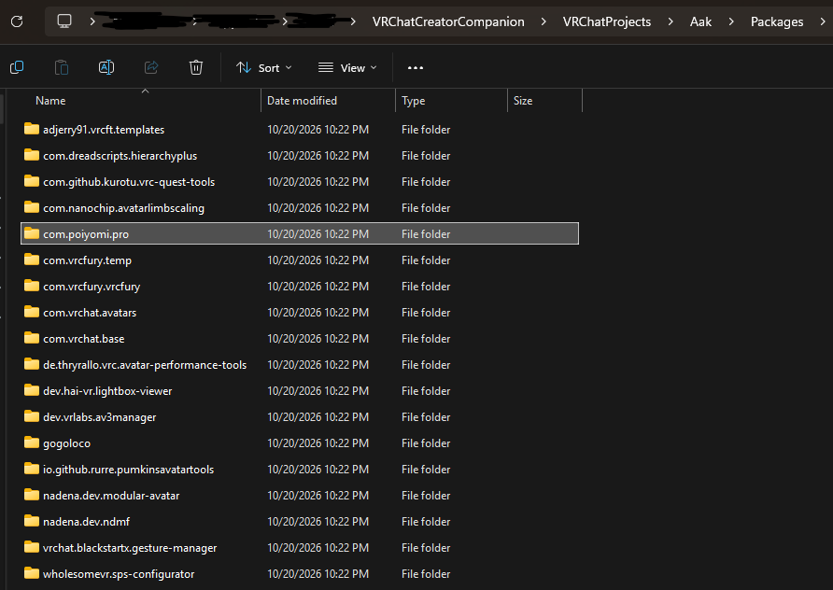Open the Sort dropdown

pyautogui.click(x=264, y=68)
